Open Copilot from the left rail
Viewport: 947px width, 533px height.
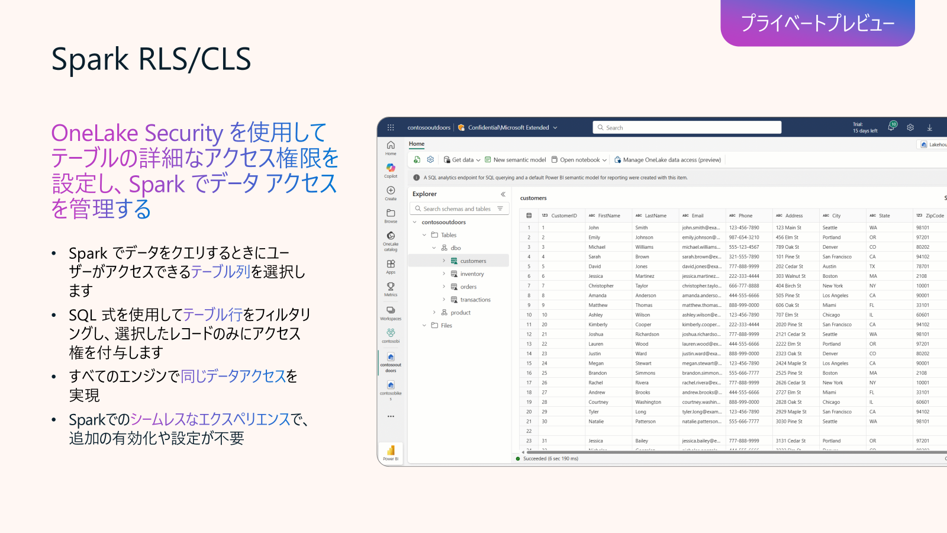pyautogui.click(x=391, y=171)
